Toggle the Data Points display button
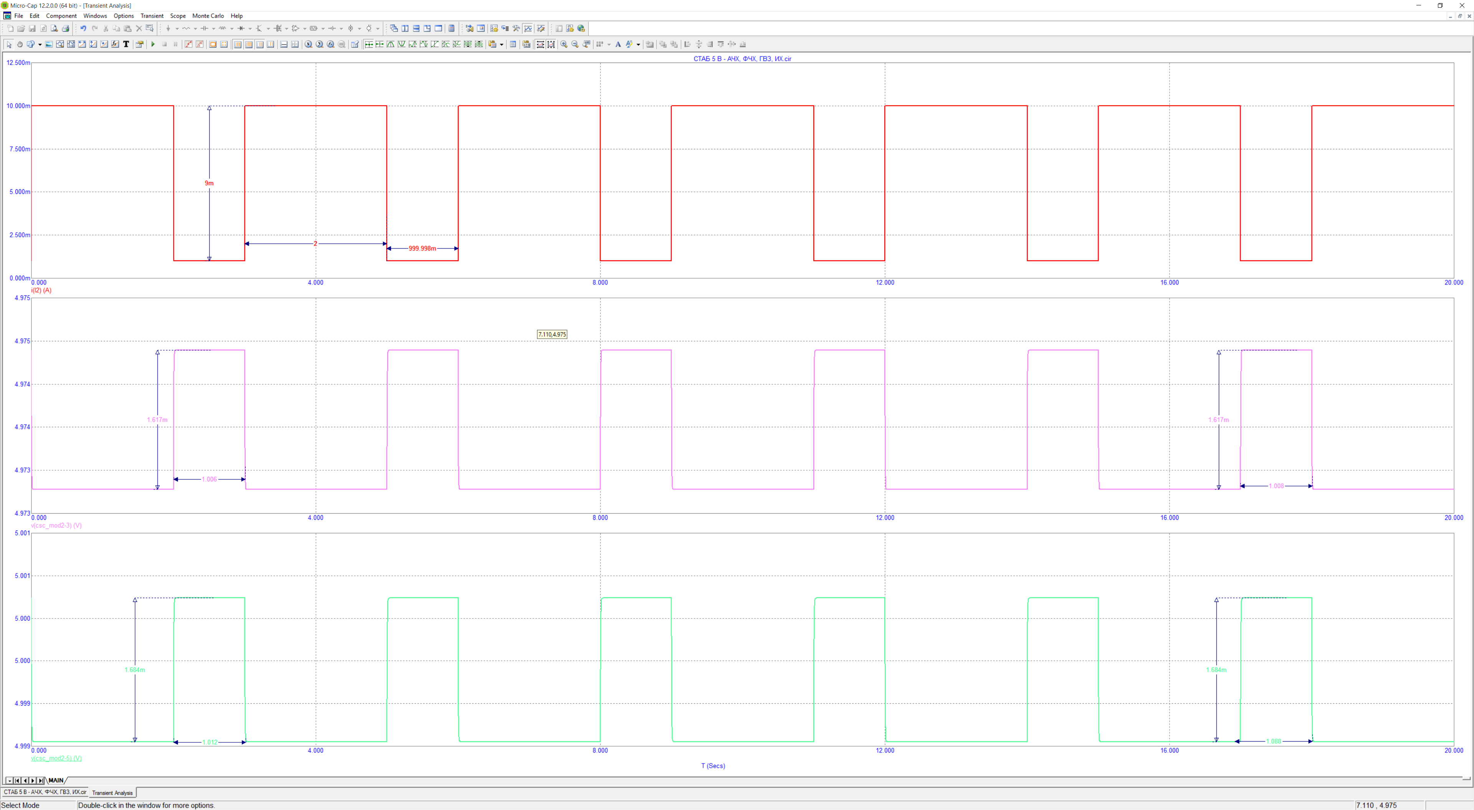The width and height of the screenshot is (1474, 810). [x=189, y=44]
